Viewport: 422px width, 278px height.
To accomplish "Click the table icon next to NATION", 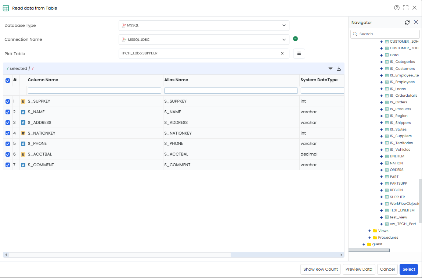I will coord(387,163).
